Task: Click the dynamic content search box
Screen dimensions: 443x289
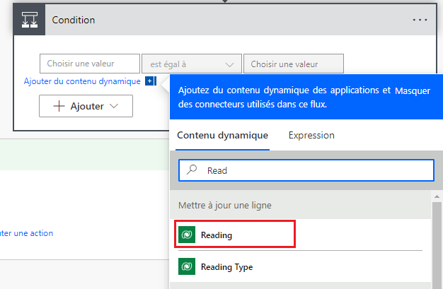Action: pos(306,170)
